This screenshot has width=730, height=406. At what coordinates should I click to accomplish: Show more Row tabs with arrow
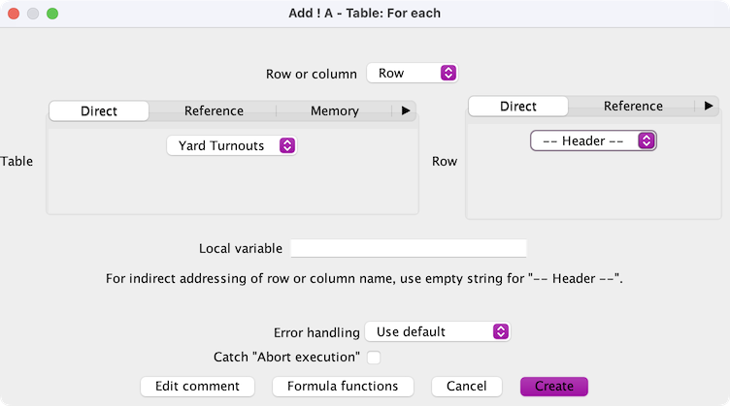pyautogui.click(x=709, y=107)
